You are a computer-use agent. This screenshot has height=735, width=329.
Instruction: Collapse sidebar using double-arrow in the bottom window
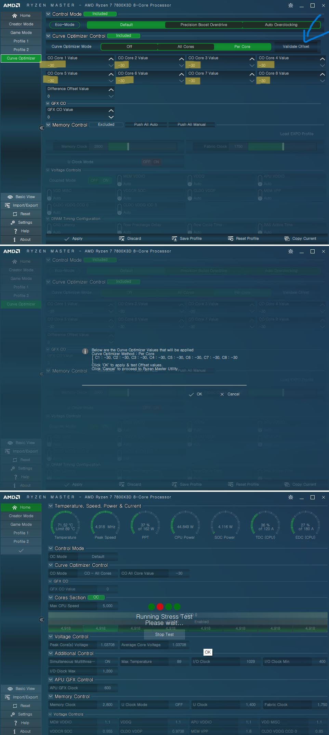[41, 620]
